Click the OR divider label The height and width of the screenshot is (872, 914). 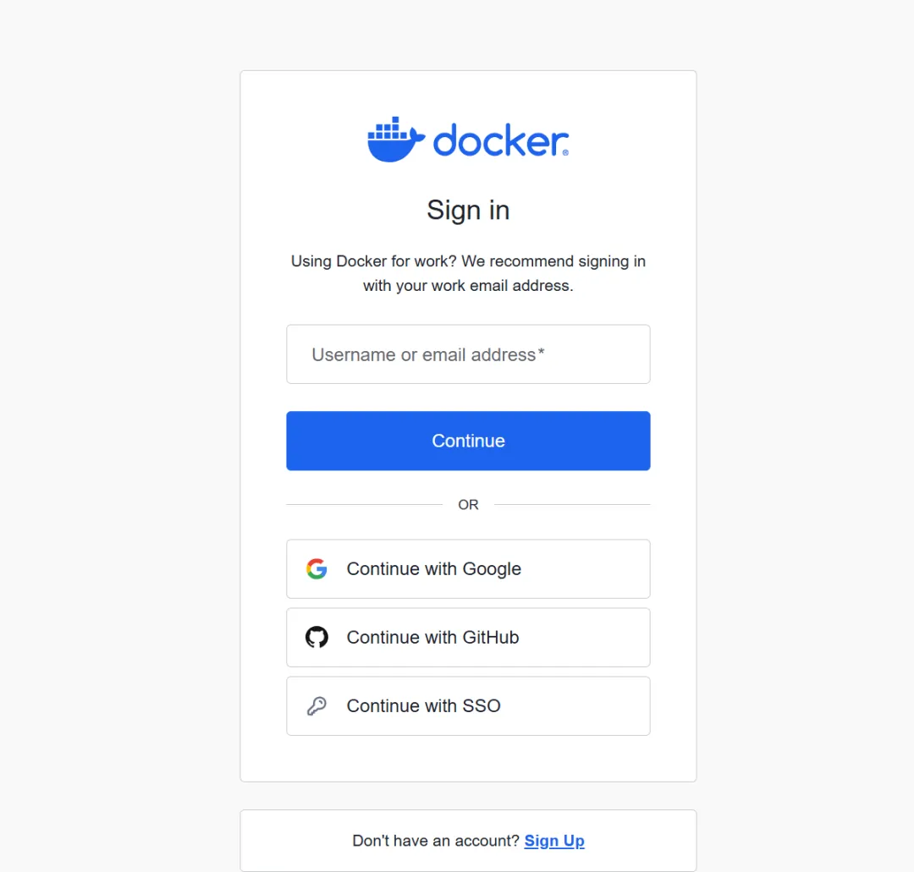(x=468, y=504)
